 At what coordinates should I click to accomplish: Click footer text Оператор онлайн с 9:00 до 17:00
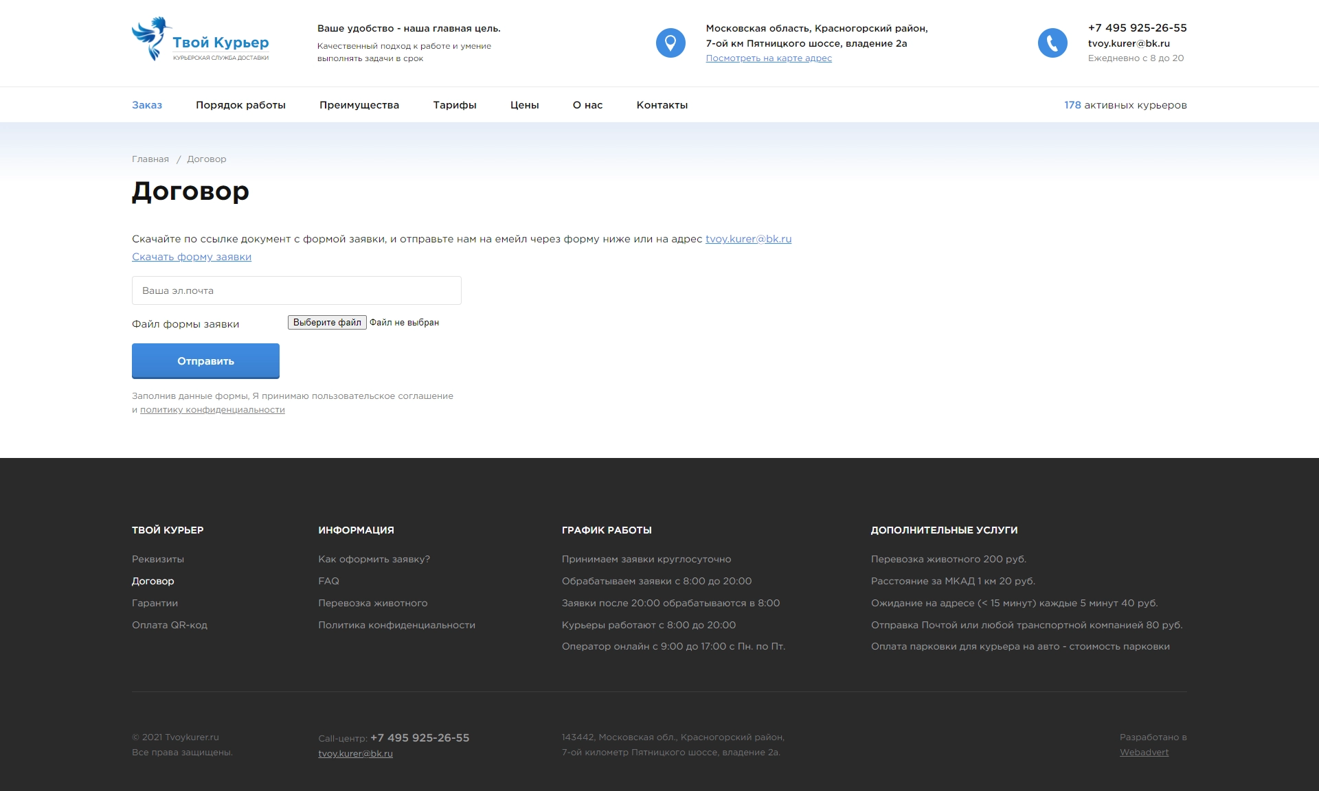[x=673, y=647]
